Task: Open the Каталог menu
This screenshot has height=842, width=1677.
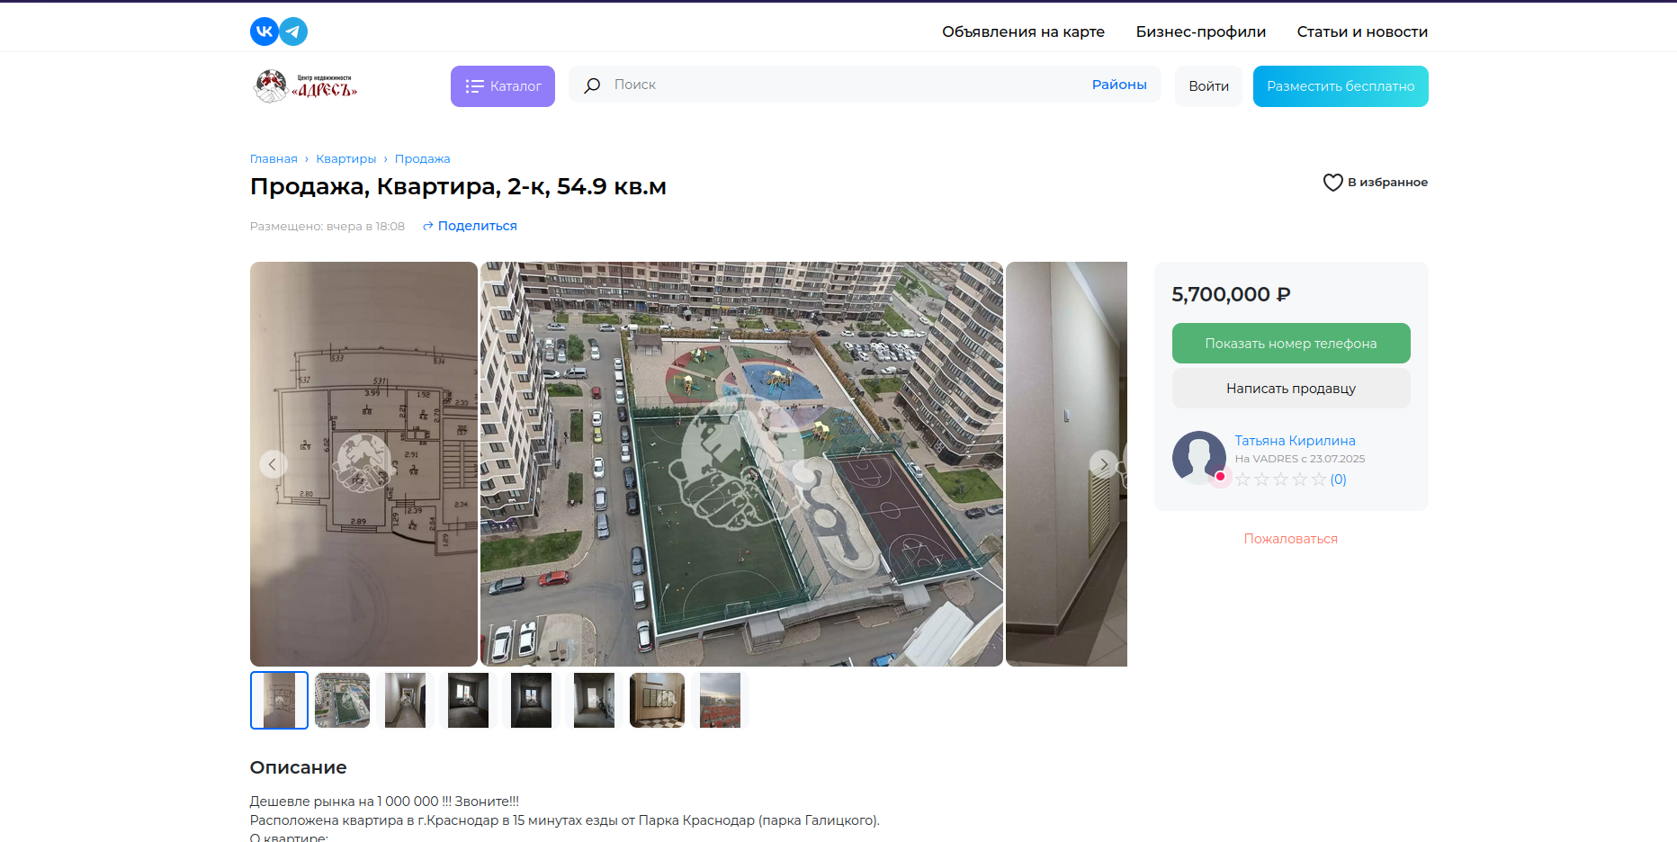Action: 502,86
